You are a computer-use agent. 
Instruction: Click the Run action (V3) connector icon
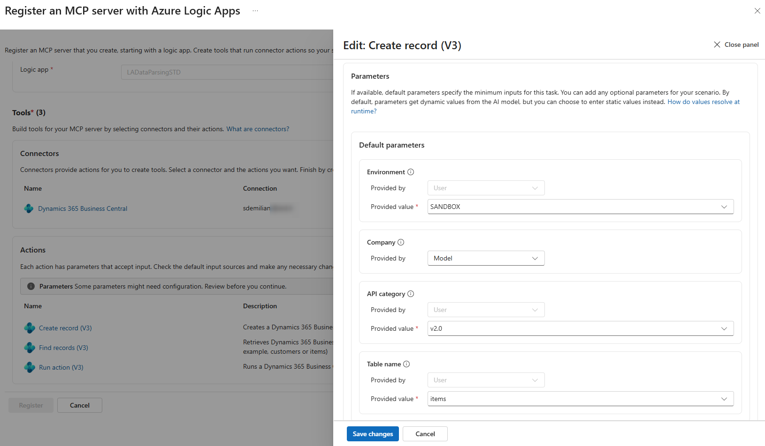30,367
